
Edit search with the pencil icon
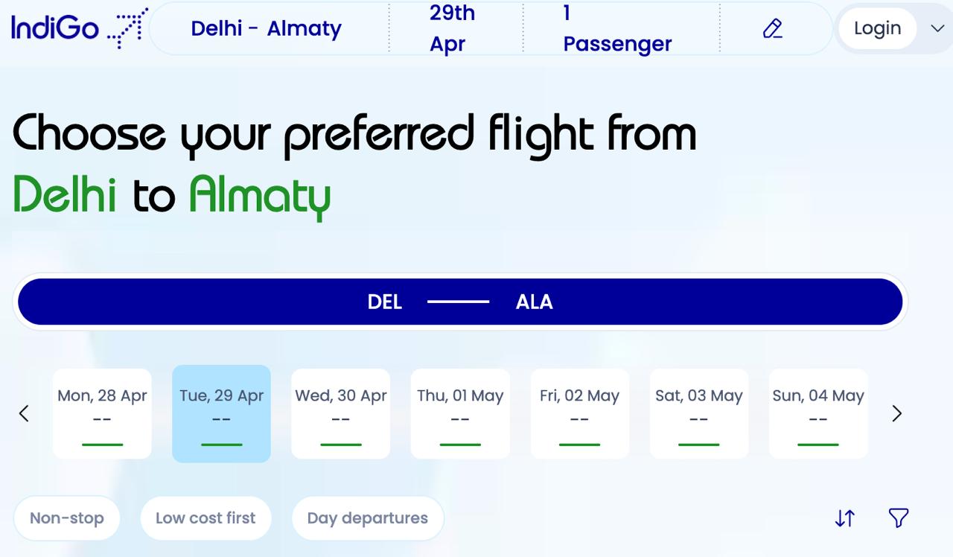pyautogui.click(x=773, y=28)
